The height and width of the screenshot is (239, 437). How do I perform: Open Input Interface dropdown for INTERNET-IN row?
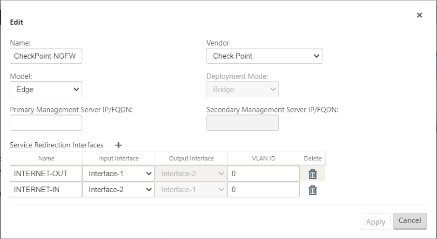[x=119, y=190]
